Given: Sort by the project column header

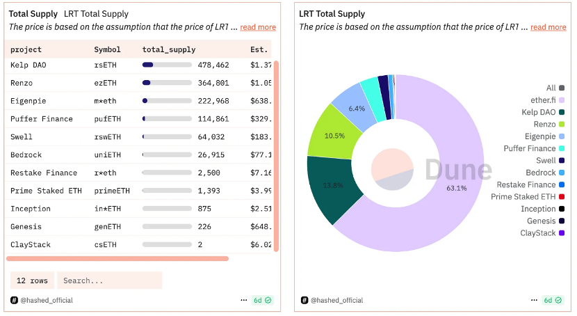Looking at the screenshot, I should click(26, 49).
